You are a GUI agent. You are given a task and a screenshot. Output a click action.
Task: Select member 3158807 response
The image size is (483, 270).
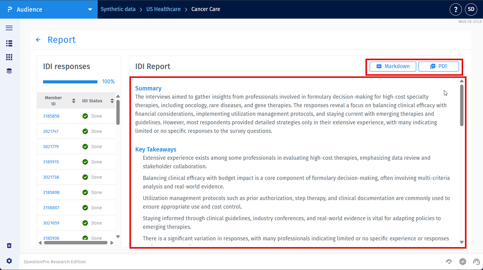point(51,208)
